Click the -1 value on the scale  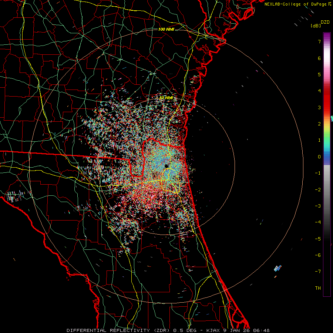click(x=318, y=173)
